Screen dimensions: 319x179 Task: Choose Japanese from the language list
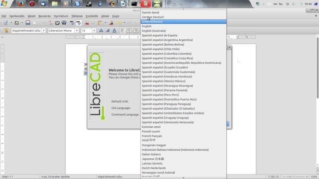[x=183, y=159]
